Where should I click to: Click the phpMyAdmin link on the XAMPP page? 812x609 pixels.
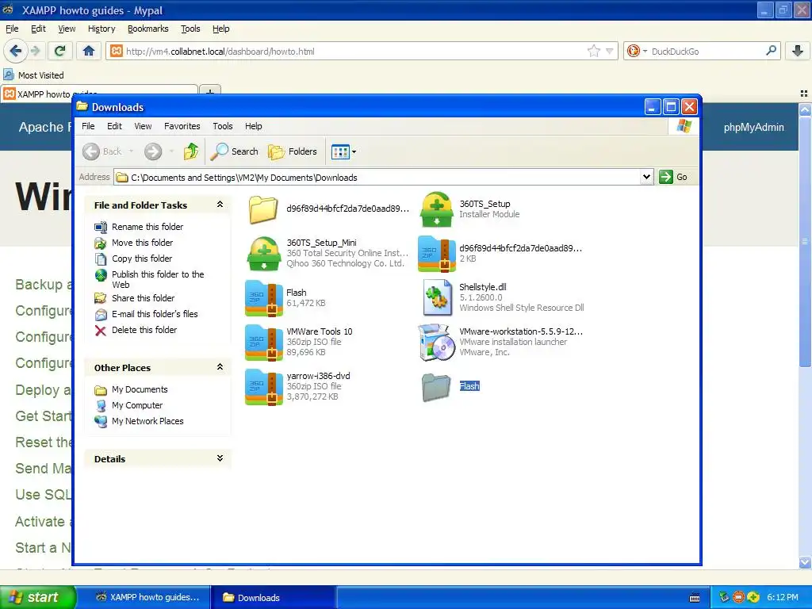pos(753,128)
